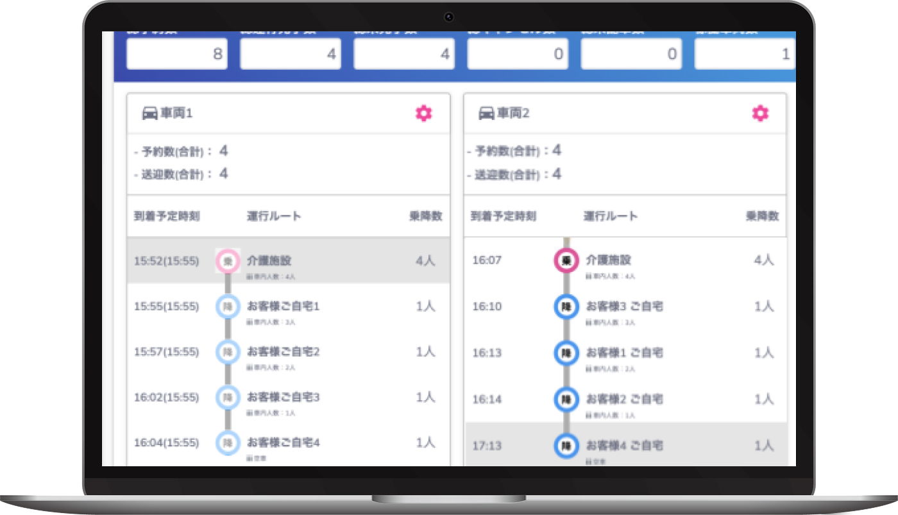Click the car icon beside 車両1
This screenshot has width=898, height=515.
coord(149,114)
